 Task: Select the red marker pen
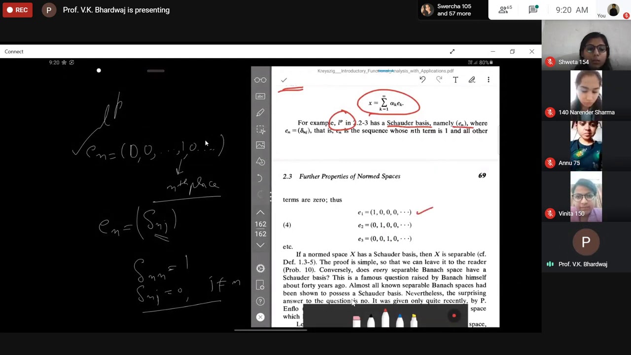[x=385, y=317]
